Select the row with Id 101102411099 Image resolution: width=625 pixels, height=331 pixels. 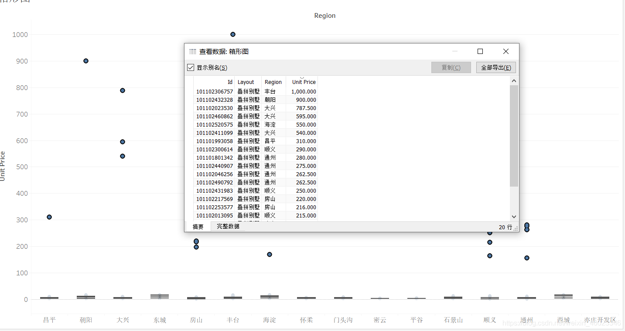tap(256, 133)
